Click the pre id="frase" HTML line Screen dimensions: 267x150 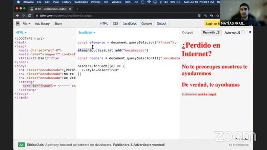[49, 85]
